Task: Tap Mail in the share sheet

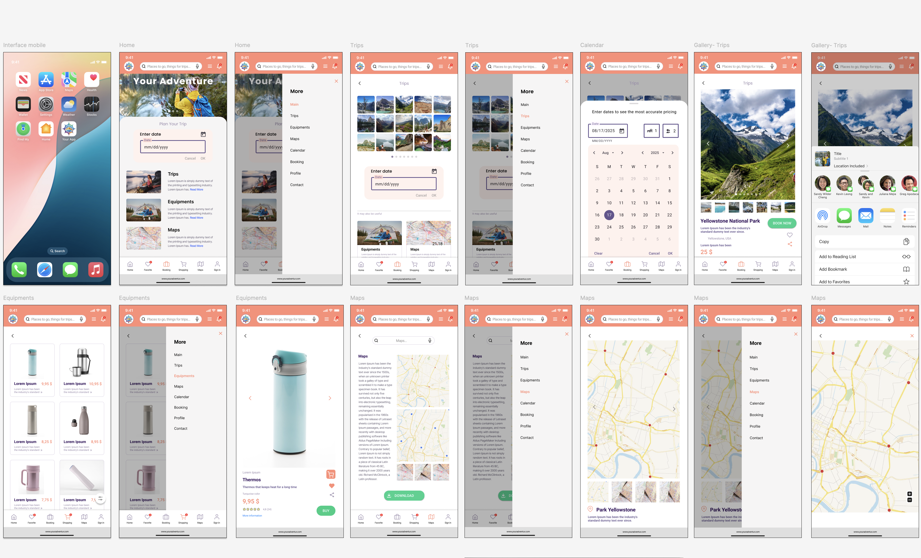Action: [x=866, y=216]
